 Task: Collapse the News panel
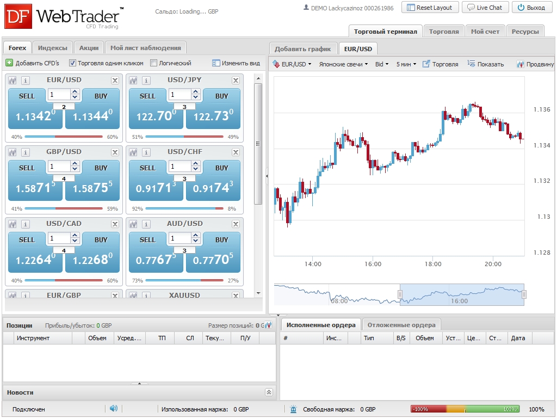(x=269, y=392)
